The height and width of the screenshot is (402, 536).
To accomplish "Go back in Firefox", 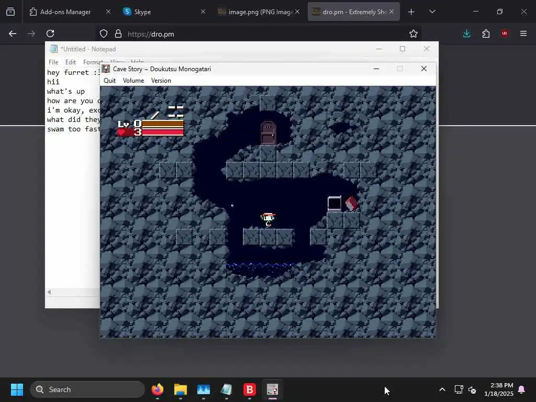I will pos(13,33).
